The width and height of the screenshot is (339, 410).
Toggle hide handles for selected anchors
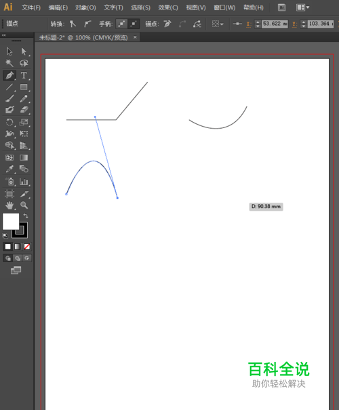pos(134,24)
